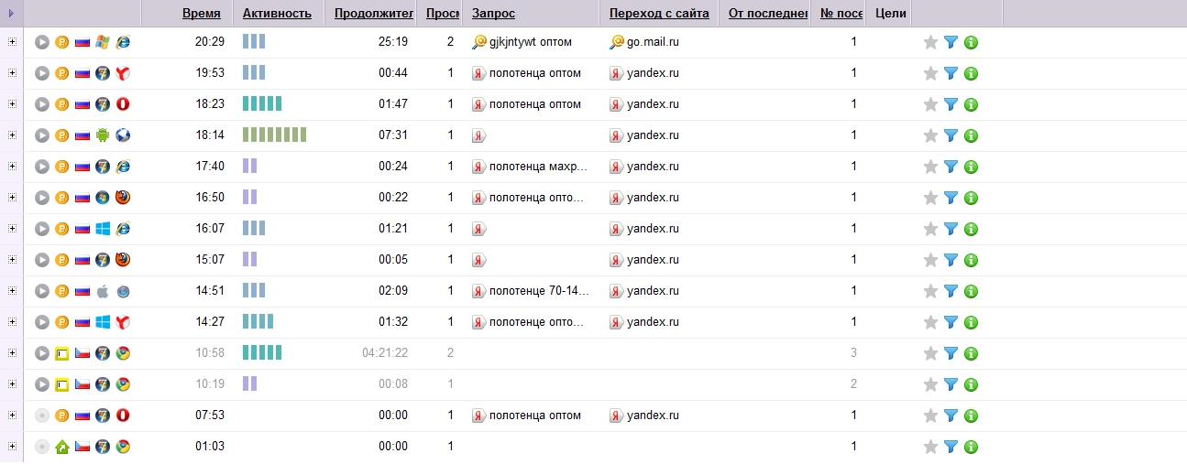1187x464 pixels.
Task: Click the Apple icon in the 14:51 row
Action: click(x=103, y=291)
